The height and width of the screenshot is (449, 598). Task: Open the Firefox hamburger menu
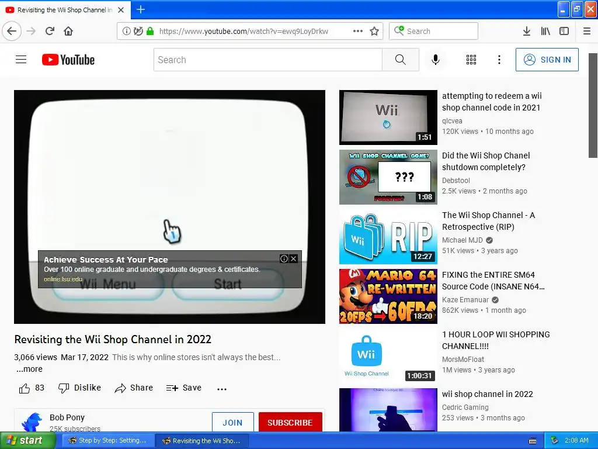click(x=587, y=31)
